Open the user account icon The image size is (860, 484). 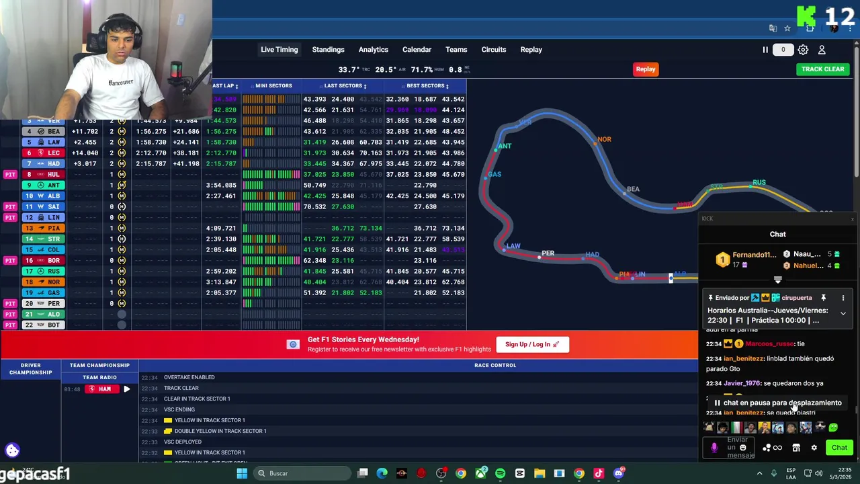click(x=822, y=50)
